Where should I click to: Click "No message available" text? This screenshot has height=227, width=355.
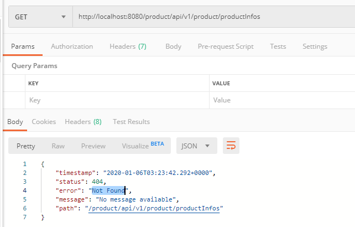tap(135, 199)
